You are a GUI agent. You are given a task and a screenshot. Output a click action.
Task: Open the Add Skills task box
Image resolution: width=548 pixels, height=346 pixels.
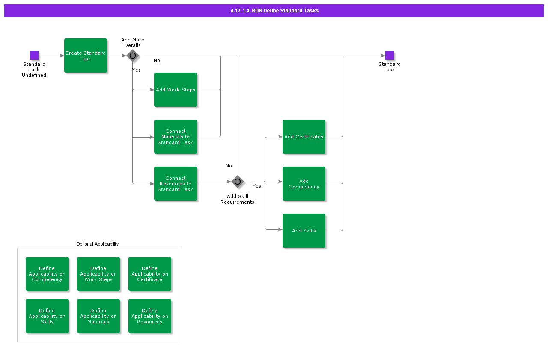click(304, 231)
